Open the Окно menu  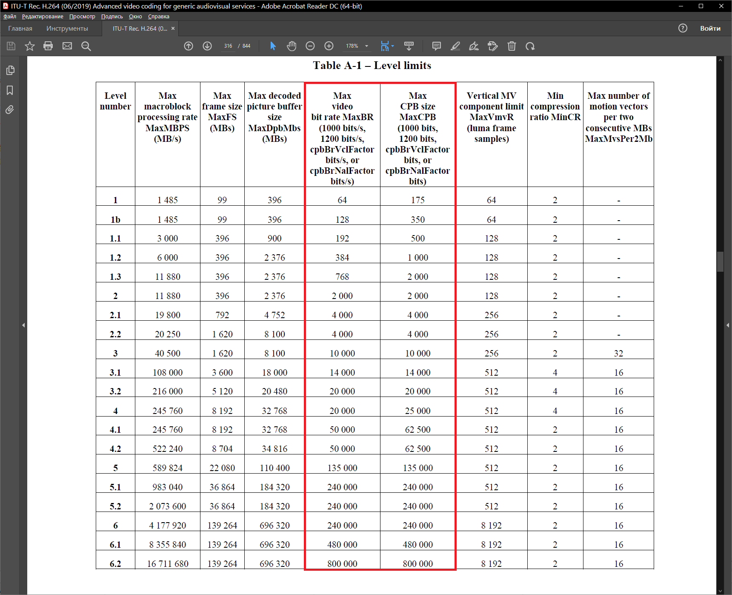pos(135,17)
